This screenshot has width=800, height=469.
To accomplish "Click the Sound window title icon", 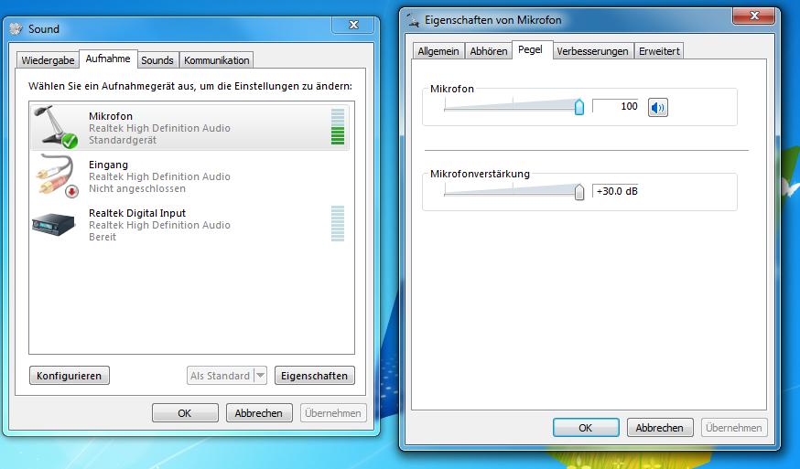I will (16, 28).
